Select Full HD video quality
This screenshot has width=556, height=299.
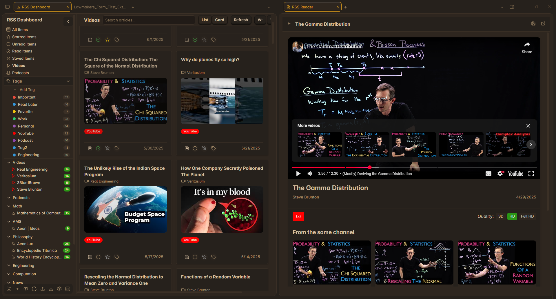(x=527, y=216)
